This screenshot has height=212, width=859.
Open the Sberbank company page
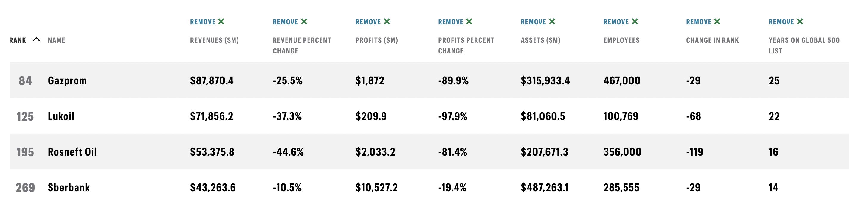[69, 187]
